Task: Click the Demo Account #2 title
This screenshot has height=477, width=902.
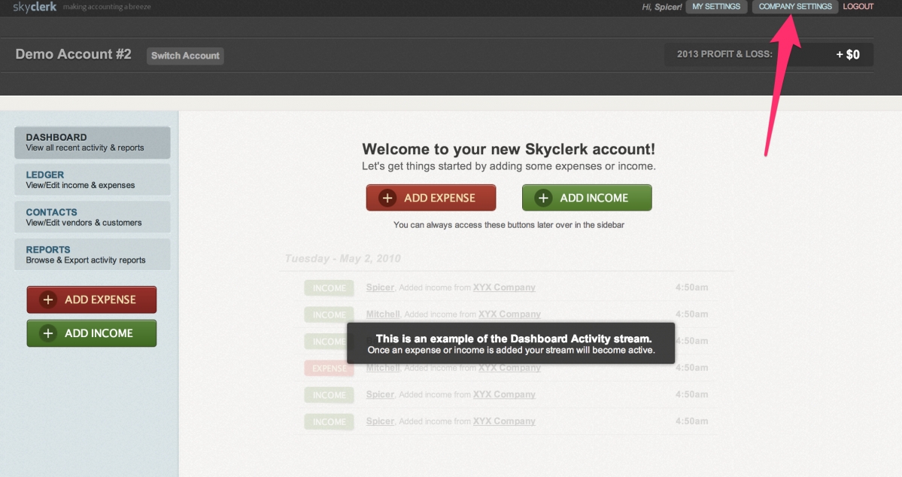Action: [73, 55]
